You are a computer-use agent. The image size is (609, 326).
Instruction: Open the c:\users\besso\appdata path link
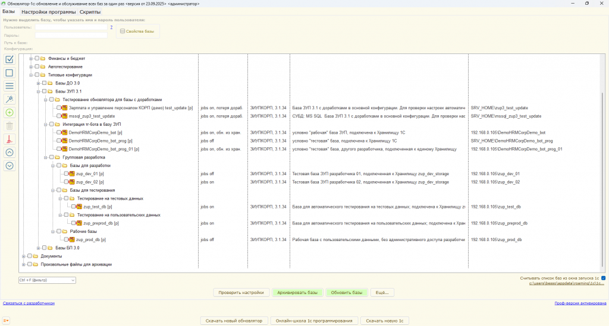(567, 283)
